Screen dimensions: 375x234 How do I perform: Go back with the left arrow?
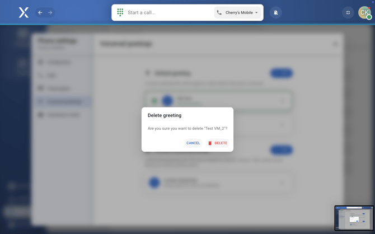(40, 12)
